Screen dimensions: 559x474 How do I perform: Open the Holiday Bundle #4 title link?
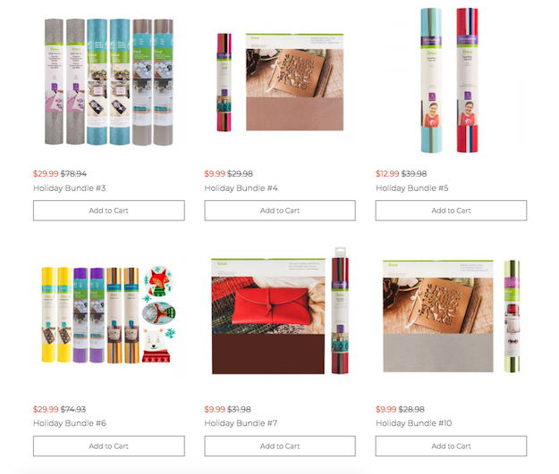(241, 187)
